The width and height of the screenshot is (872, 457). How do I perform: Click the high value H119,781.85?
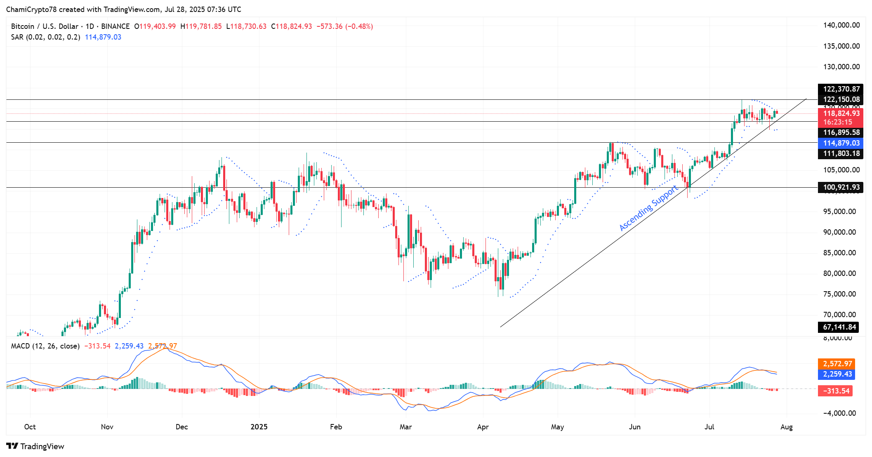[x=201, y=26]
